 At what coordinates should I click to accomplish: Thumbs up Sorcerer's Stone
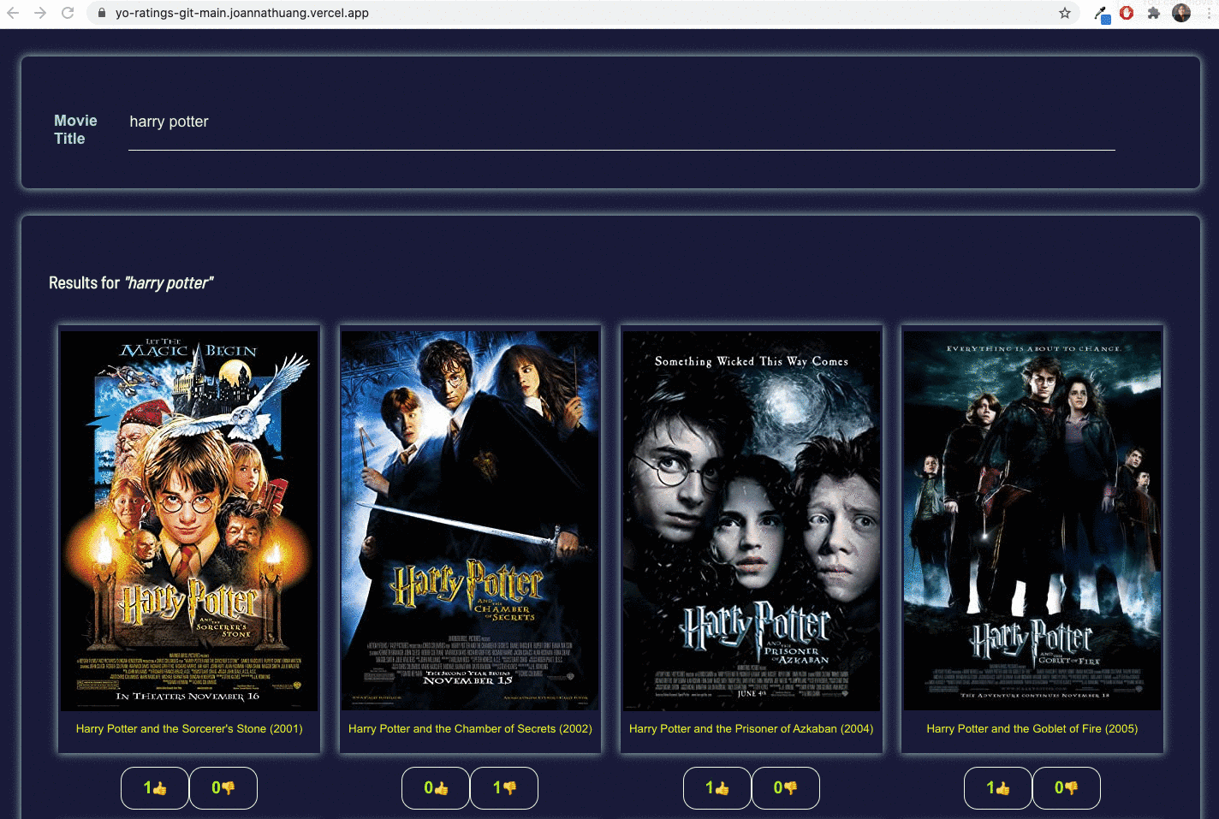155,788
